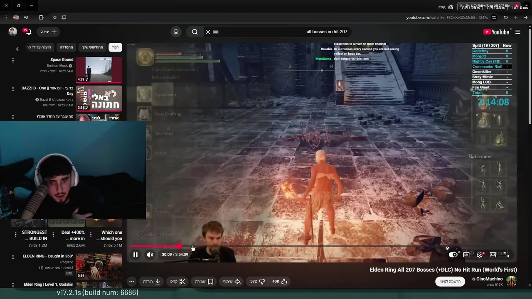The width and height of the screenshot is (532, 299).
Task: Open Space Bound video thumbnail
Action: tap(99, 69)
